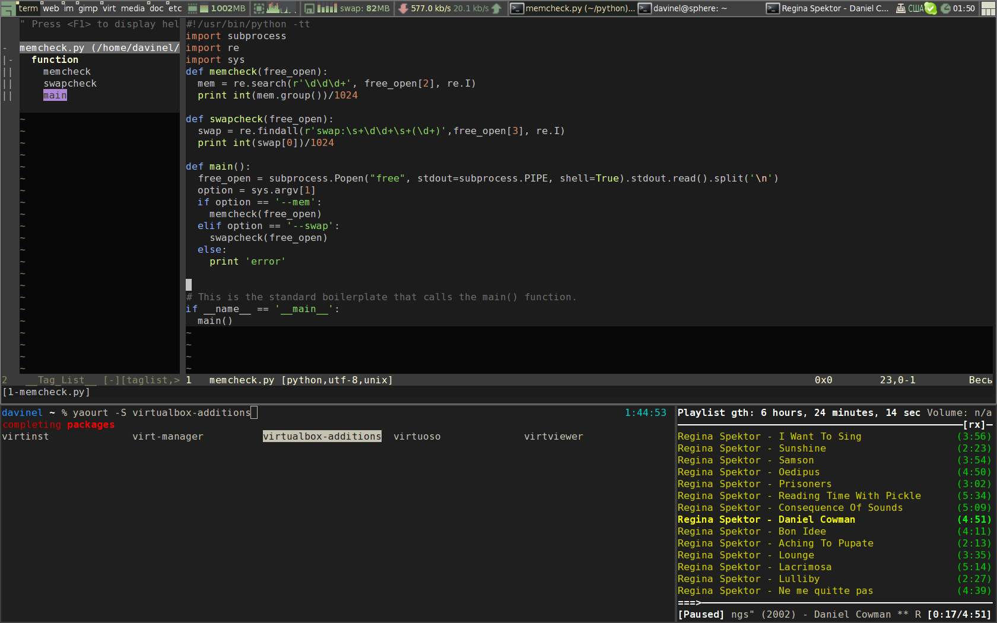Switch to the web tag
Viewport: 997px width, 623px height.
[51, 8]
